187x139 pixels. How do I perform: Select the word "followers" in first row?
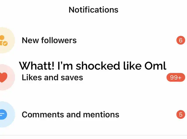[x=59, y=40]
